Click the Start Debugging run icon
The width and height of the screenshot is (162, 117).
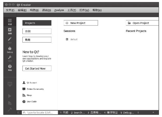click(10, 103)
